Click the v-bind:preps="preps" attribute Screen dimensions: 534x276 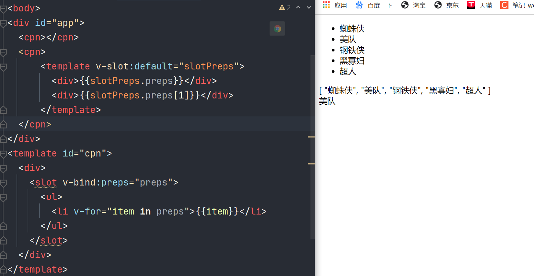click(x=118, y=182)
